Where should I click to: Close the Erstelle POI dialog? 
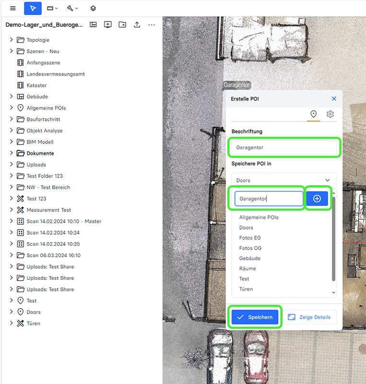334,99
